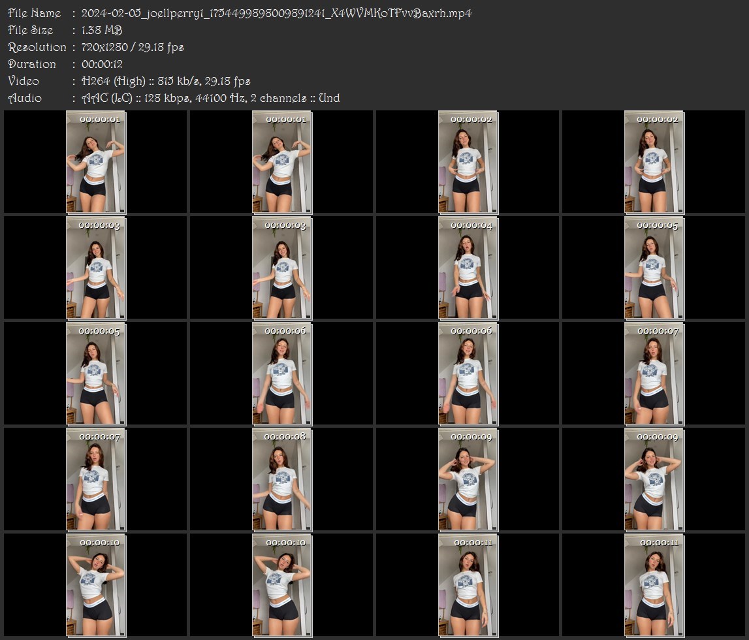Click the 'File Size' label
This screenshot has height=640, width=749.
coord(30,30)
